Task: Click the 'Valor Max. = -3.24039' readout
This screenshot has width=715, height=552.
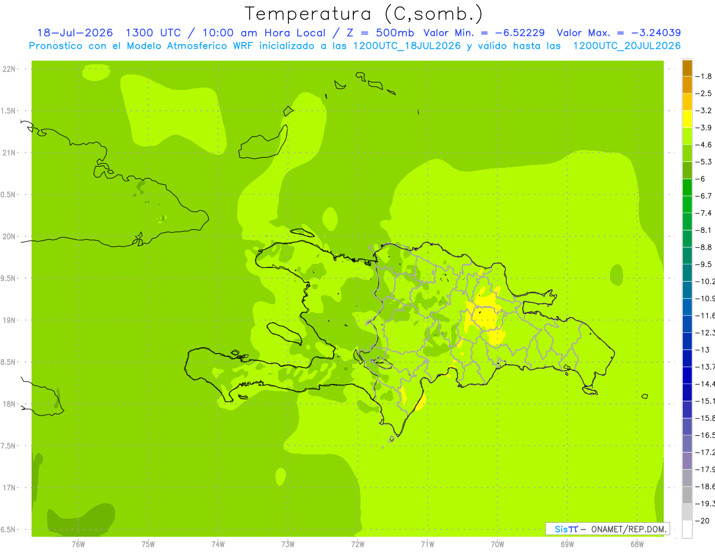Action: [618, 33]
